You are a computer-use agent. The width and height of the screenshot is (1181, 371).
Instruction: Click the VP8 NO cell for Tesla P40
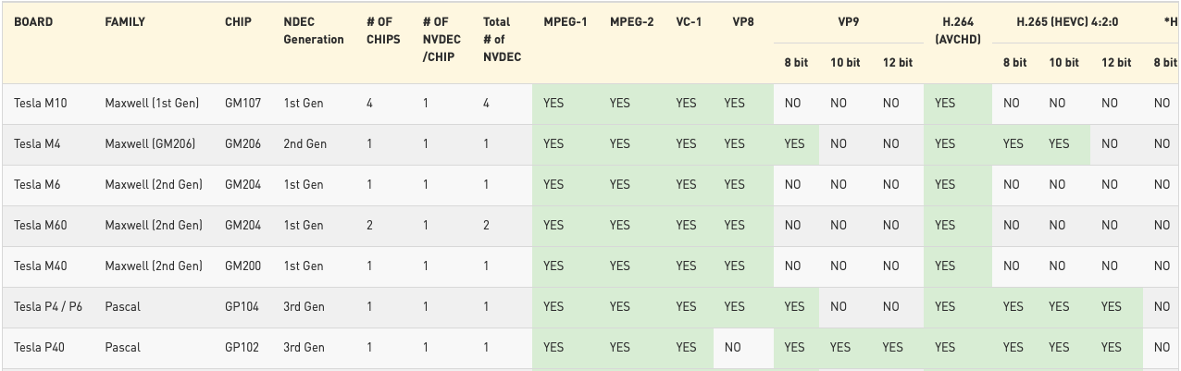point(734,347)
